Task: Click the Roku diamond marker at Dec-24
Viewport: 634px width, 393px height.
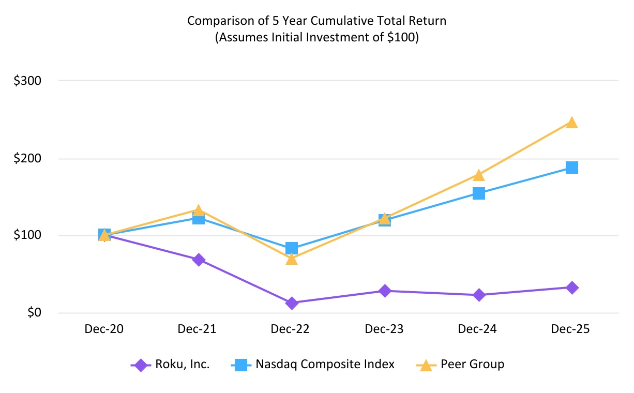Action: 478,295
